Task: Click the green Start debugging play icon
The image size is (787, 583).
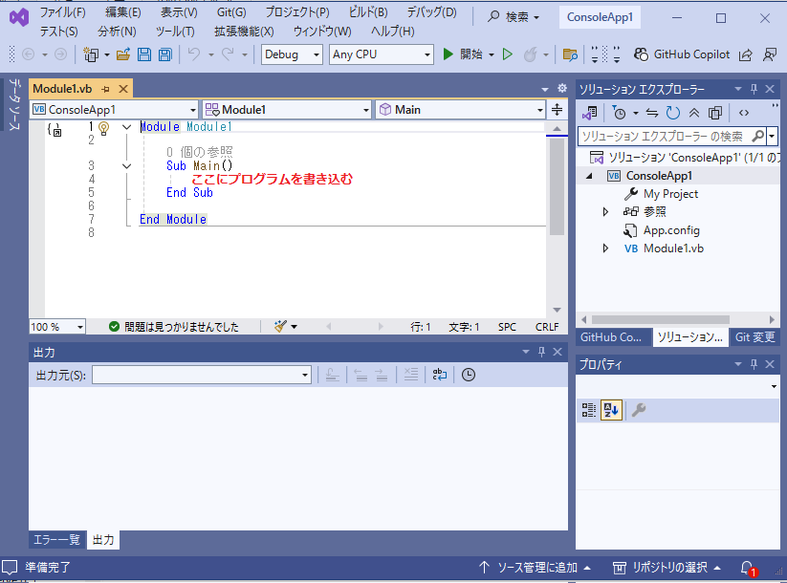Action: (448, 54)
